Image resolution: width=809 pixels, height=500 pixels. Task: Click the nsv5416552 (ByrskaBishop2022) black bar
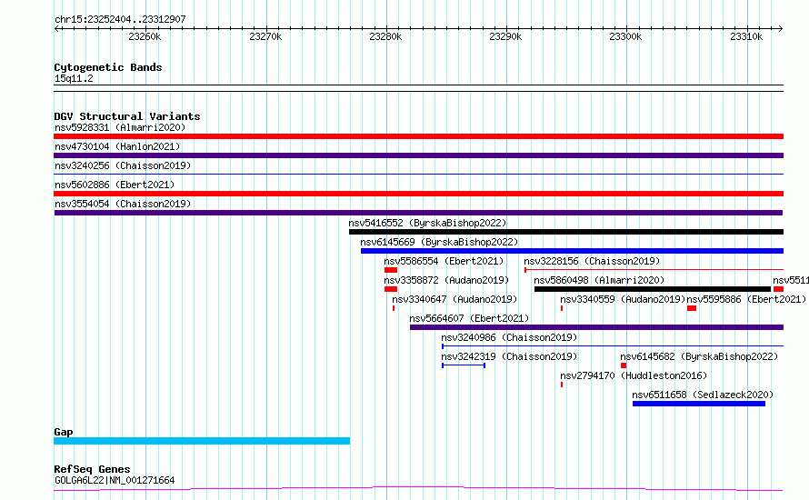[x=566, y=232]
